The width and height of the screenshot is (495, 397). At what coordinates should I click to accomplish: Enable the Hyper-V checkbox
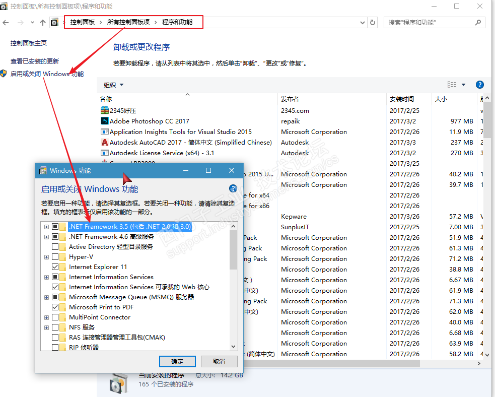55,256
